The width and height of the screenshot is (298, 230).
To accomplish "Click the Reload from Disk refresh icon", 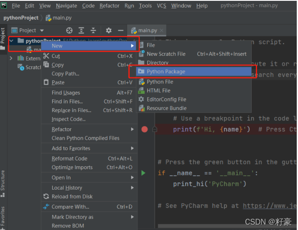I will point(46,196).
